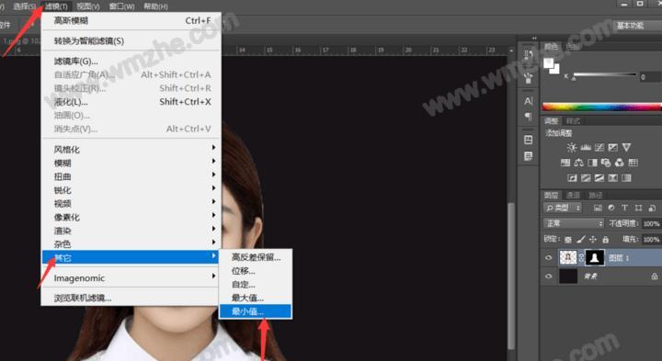
Task: Hide the 背景 layer
Action: [x=548, y=276]
